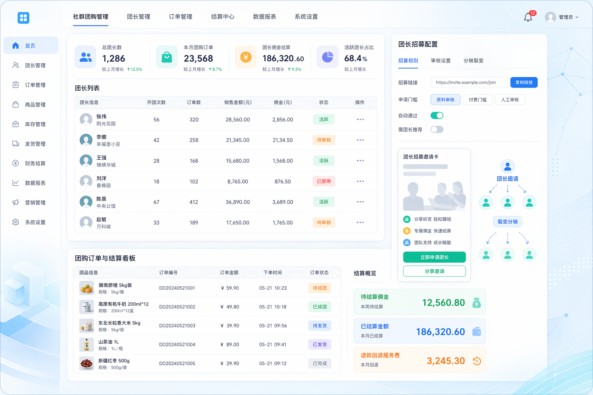Disable the 自动通过 toggle switch
This screenshot has width=593, height=395.
pos(437,115)
